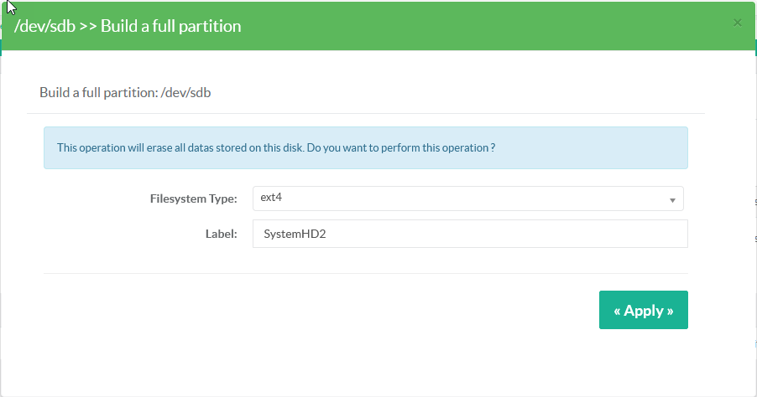Click the Label field caption

[x=222, y=234]
